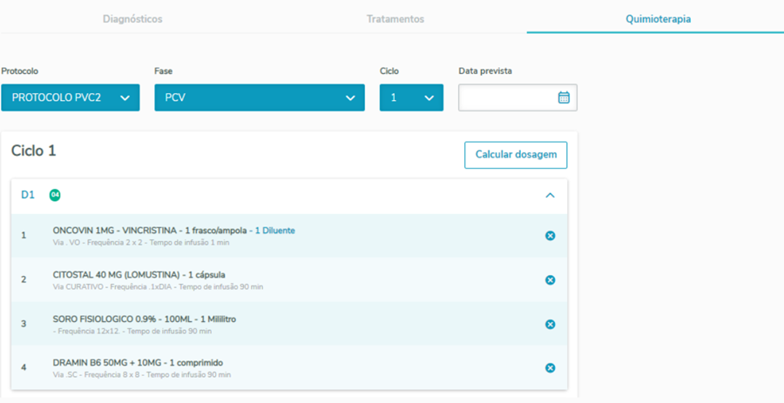Viewport: 784px width, 403px height.
Task: Open the Fase PCV dropdown
Action: pos(260,97)
